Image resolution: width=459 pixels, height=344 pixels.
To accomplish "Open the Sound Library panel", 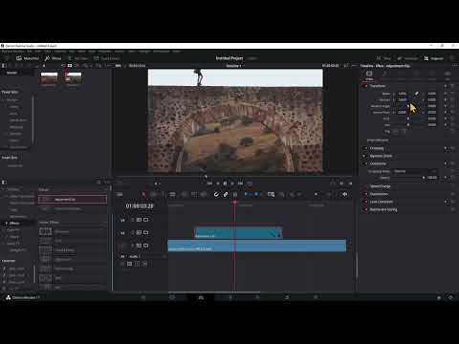I will (107, 58).
